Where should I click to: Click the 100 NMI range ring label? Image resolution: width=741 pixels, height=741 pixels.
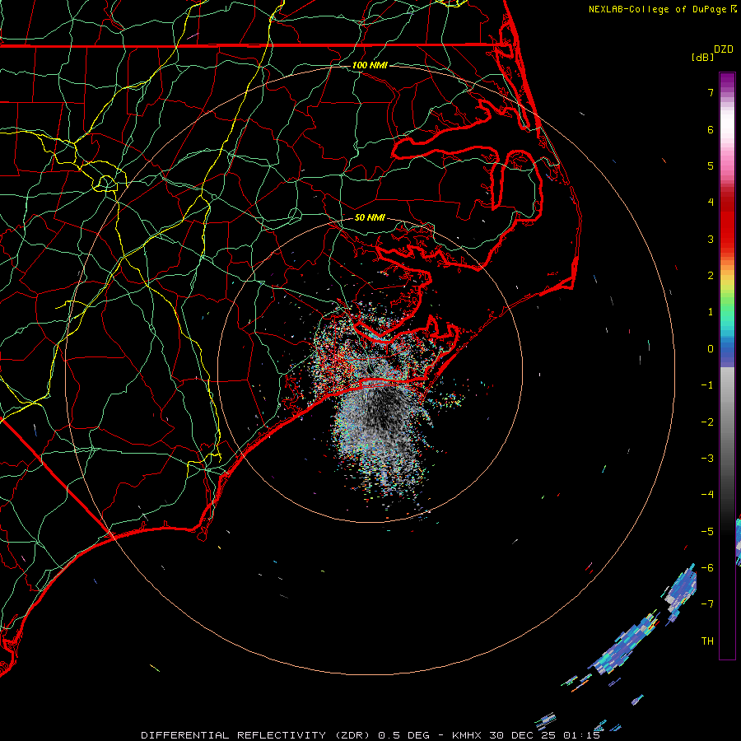[x=370, y=65]
